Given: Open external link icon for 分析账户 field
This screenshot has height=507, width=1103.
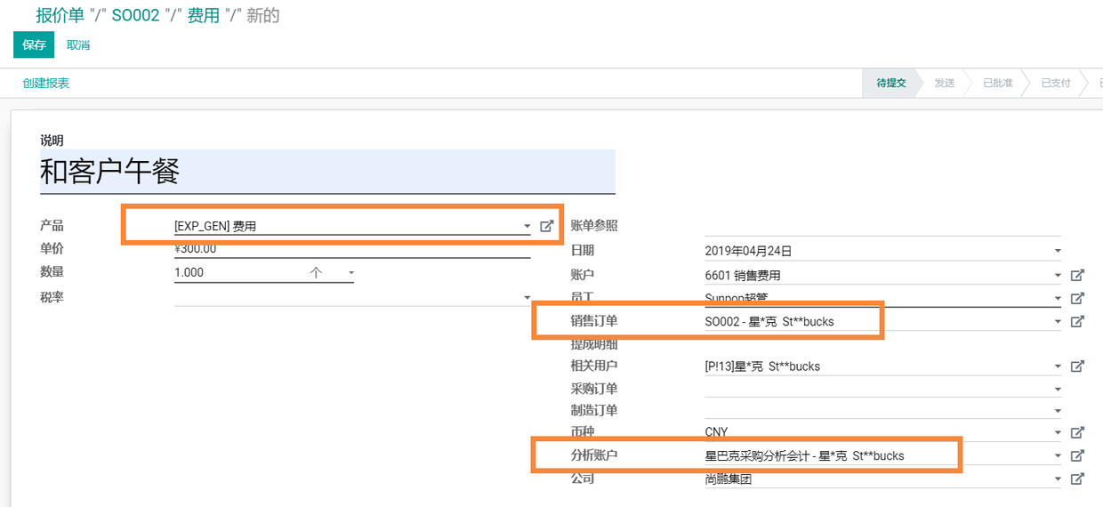Looking at the screenshot, I should (1077, 455).
